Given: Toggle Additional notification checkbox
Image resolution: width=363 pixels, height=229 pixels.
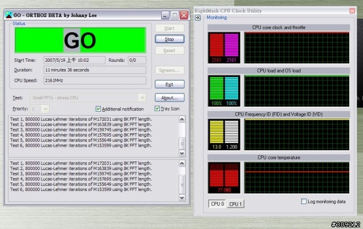Looking at the screenshot, I should [x=98, y=109].
